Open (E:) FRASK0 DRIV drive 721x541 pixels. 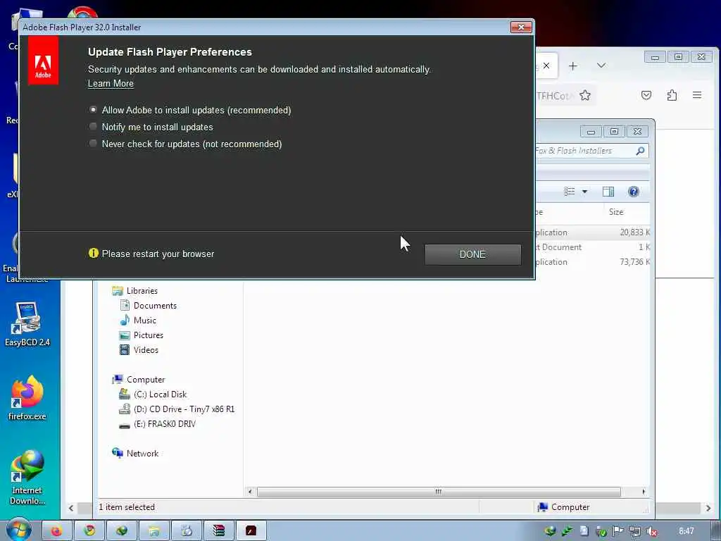click(x=164, y=423)
